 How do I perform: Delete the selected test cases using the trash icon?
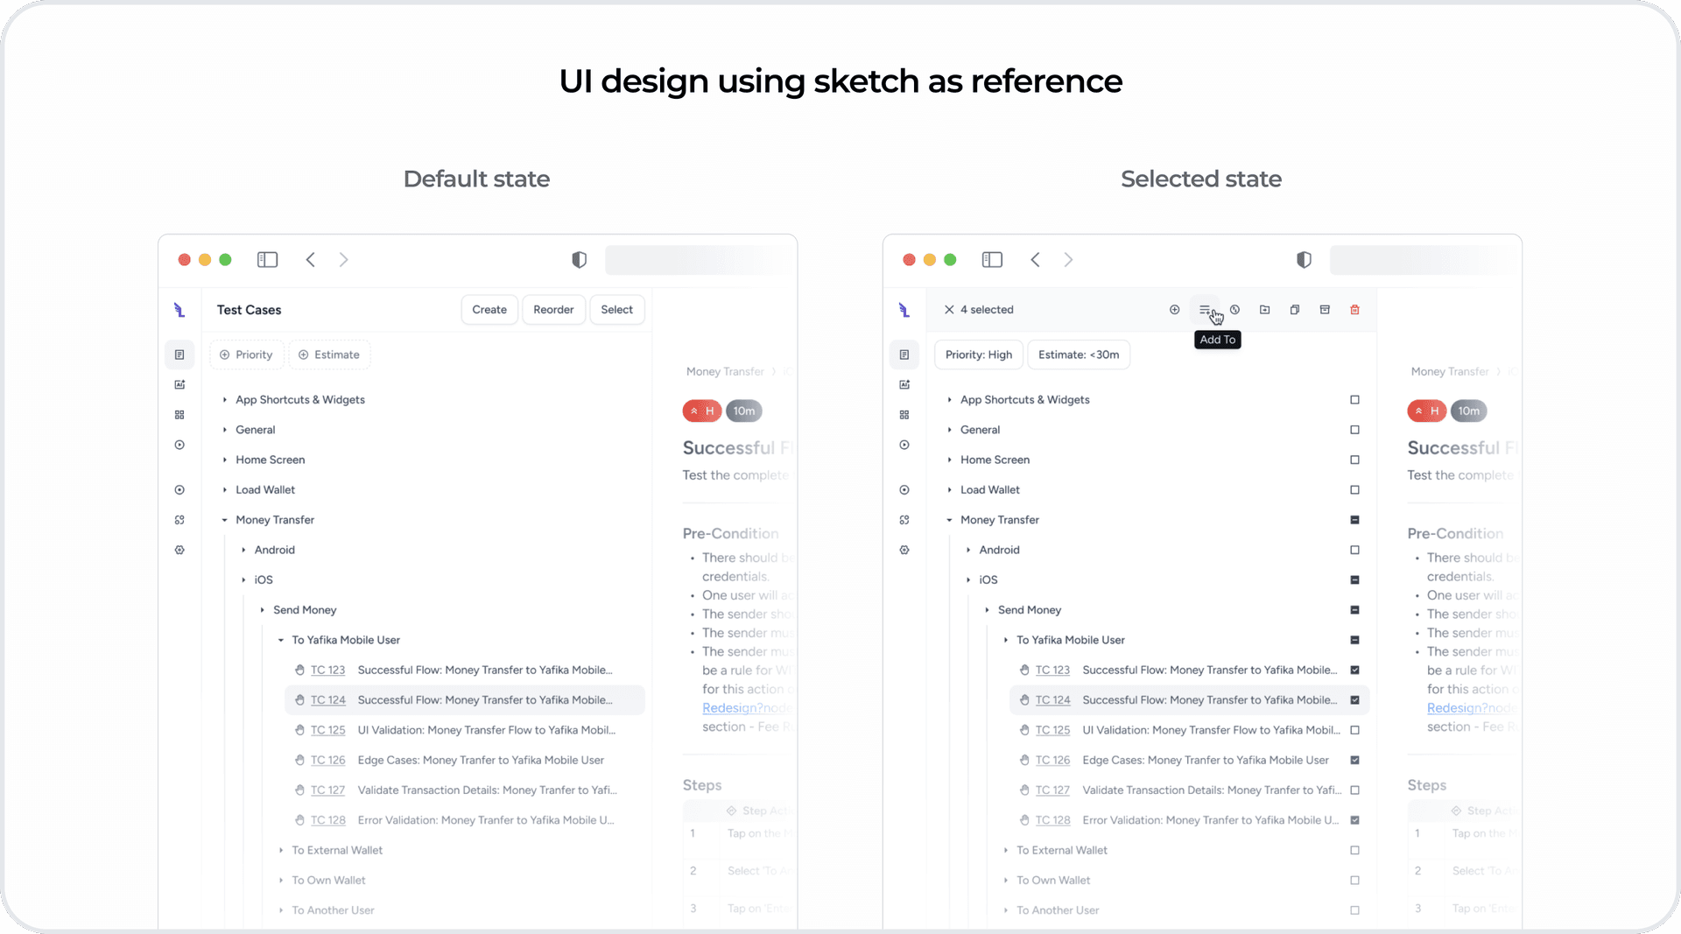tap(1355, 310)
